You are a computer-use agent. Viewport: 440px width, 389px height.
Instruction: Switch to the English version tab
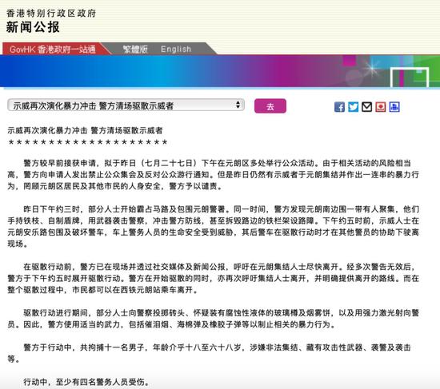pyautogui.click(x=176, y=49)
